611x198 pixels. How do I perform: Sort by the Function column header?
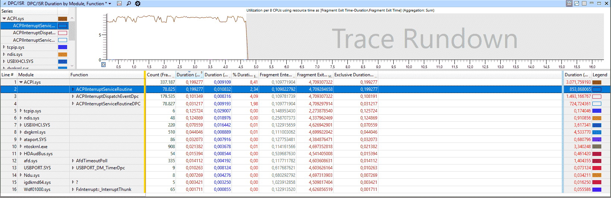click(107, 75)
